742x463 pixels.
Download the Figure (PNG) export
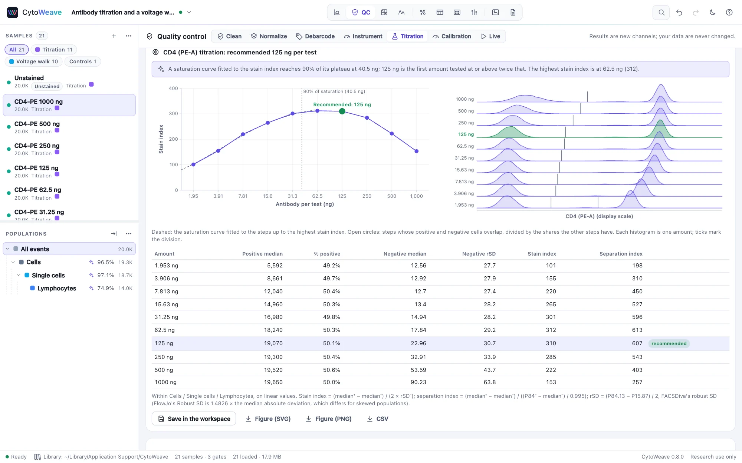329,419
